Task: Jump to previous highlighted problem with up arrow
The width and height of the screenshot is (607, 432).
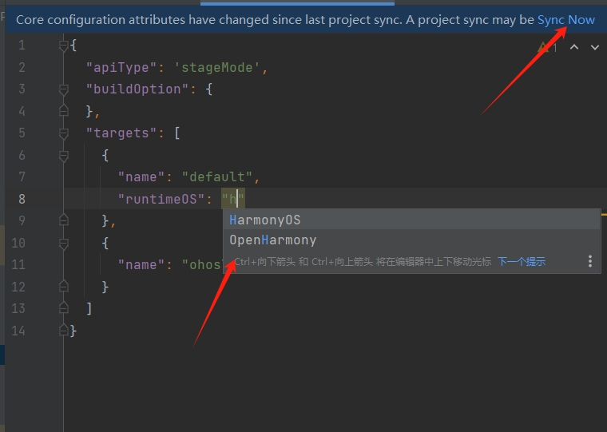Action: click(573, 47)
